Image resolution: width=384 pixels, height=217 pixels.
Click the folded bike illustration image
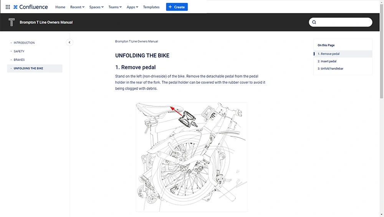(191, 157)
